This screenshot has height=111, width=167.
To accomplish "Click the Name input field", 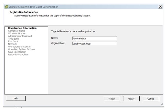I will pyautogui.click(x=94, y=38).
